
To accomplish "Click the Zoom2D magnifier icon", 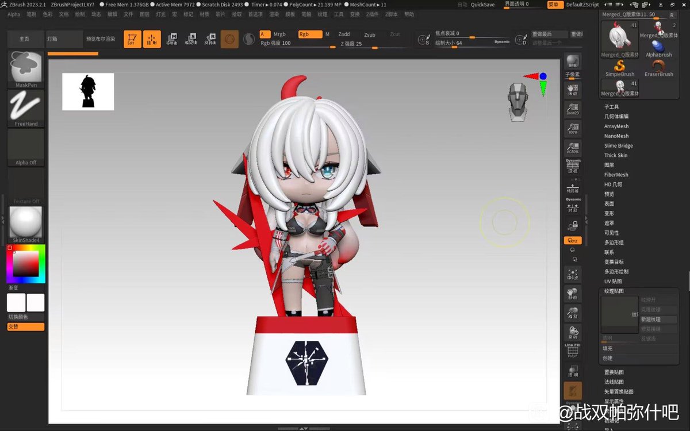I will 573,109.
